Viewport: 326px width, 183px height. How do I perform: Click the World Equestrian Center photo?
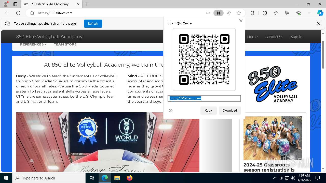(108, 142)
